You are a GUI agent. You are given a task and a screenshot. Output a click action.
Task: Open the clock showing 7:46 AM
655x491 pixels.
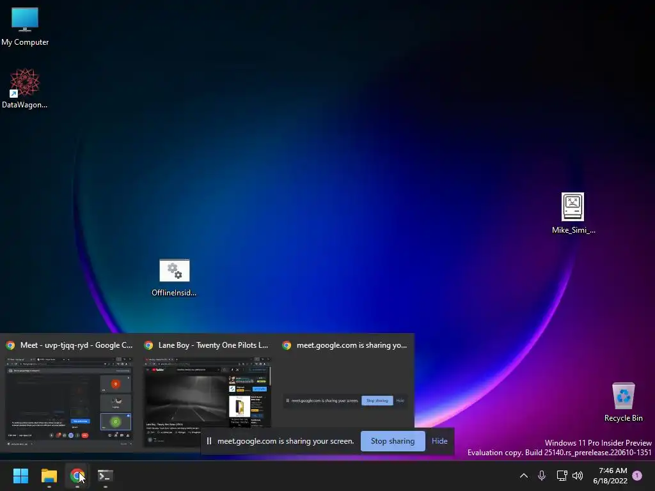(x=613, y=471)
